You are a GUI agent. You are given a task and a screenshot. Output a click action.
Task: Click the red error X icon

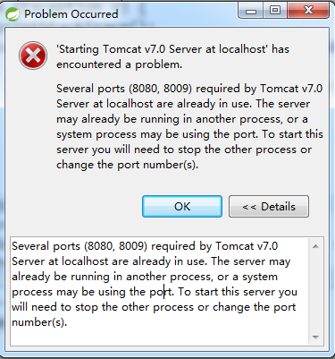click(x=33, y=56)
